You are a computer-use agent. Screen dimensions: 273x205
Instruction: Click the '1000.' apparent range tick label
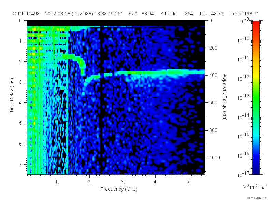click(x=215, y=158)
